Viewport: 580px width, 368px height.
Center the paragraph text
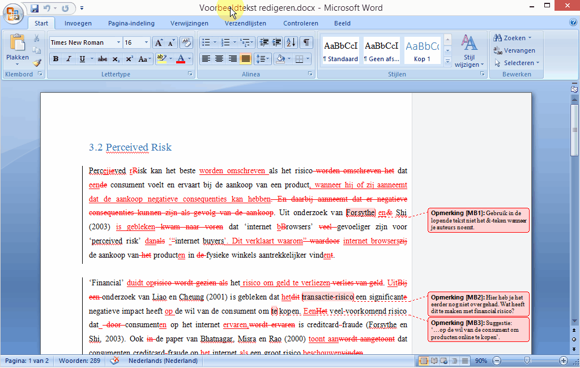[219, 59]
